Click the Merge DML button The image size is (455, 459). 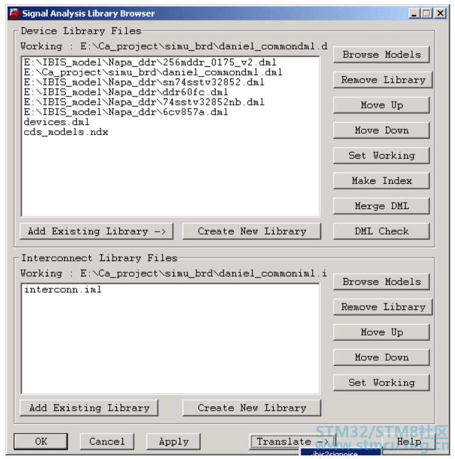point(381,206)
